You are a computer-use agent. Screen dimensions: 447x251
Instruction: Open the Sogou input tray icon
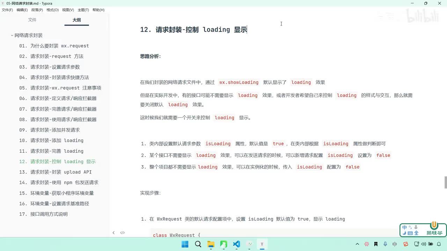406,244
